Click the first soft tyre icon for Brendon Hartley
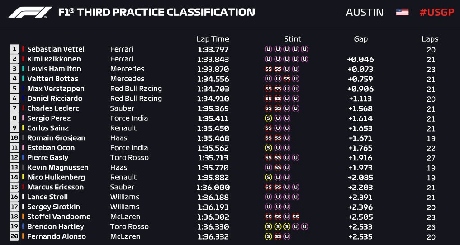Screen dimensions: 460x245 click(268, 226)
